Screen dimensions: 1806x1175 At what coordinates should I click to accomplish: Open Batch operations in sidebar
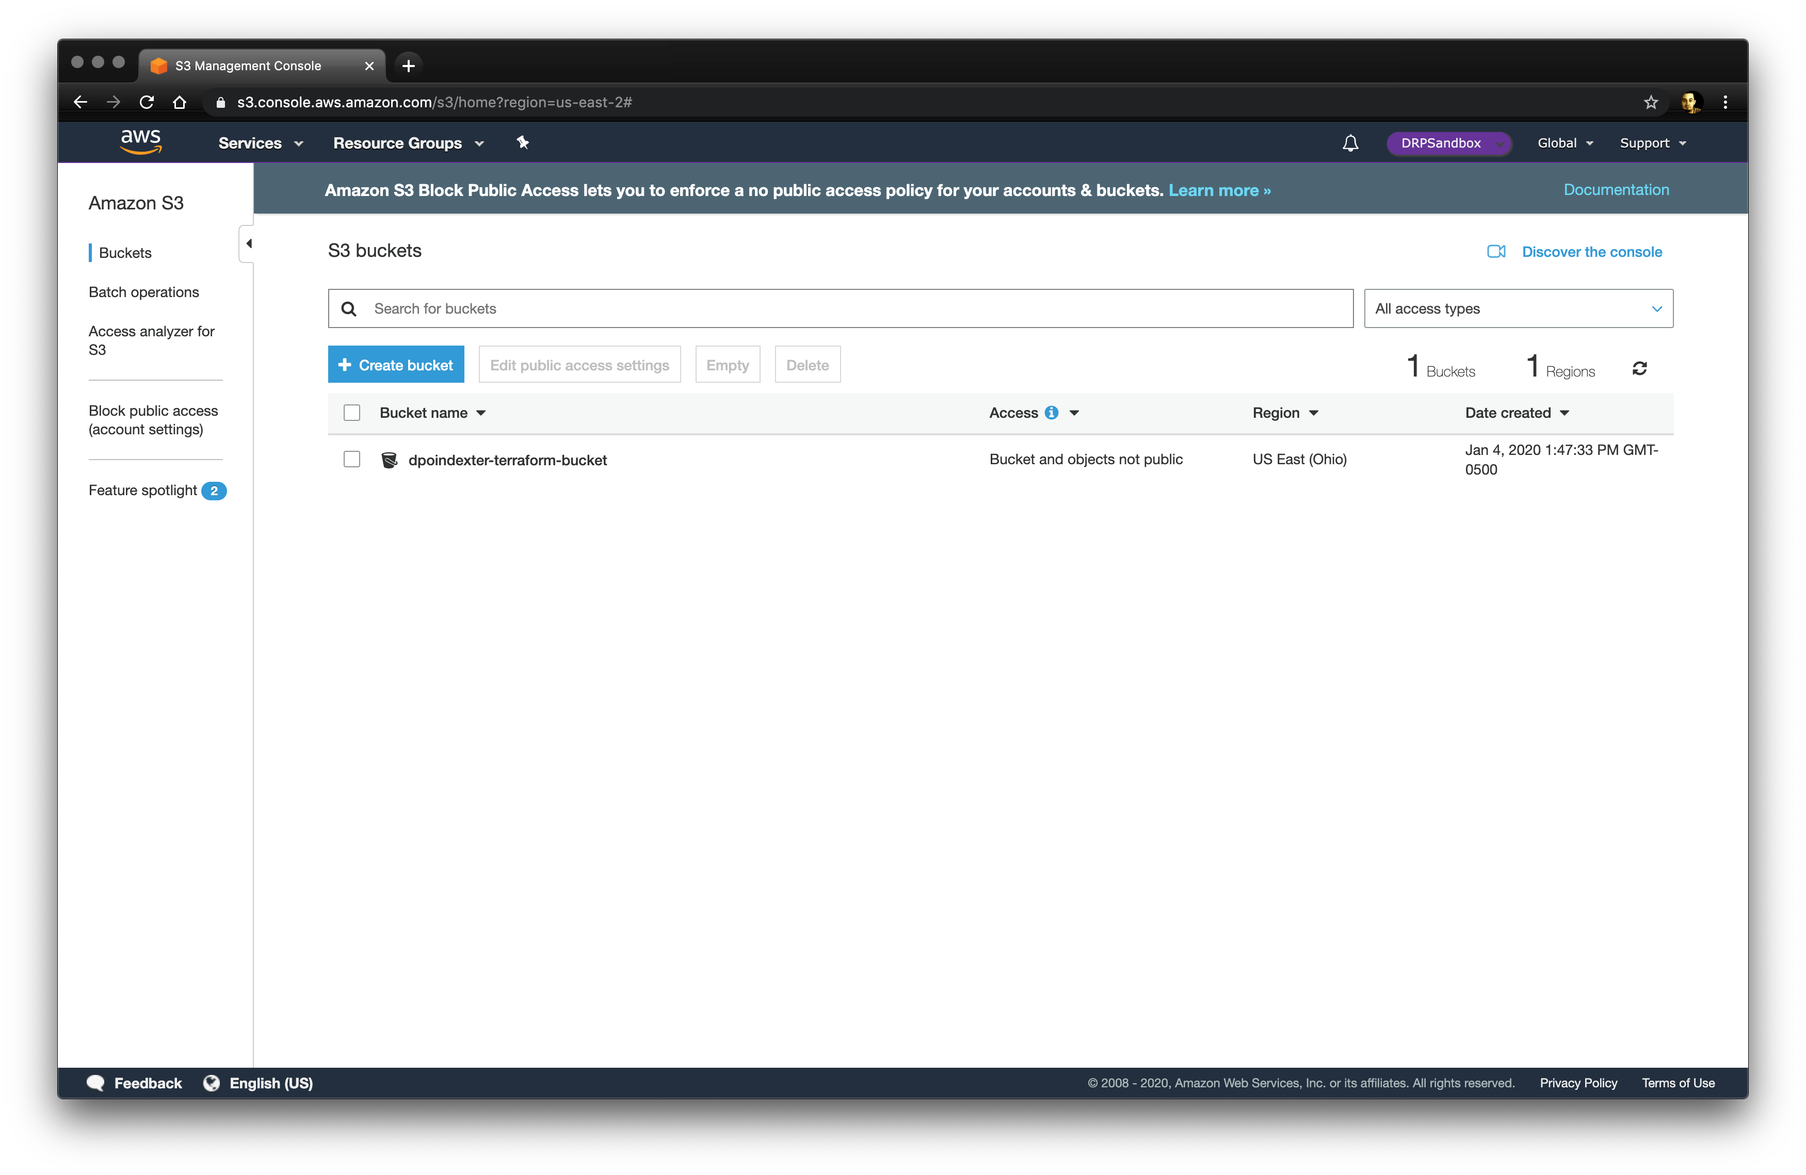point(143,292)
